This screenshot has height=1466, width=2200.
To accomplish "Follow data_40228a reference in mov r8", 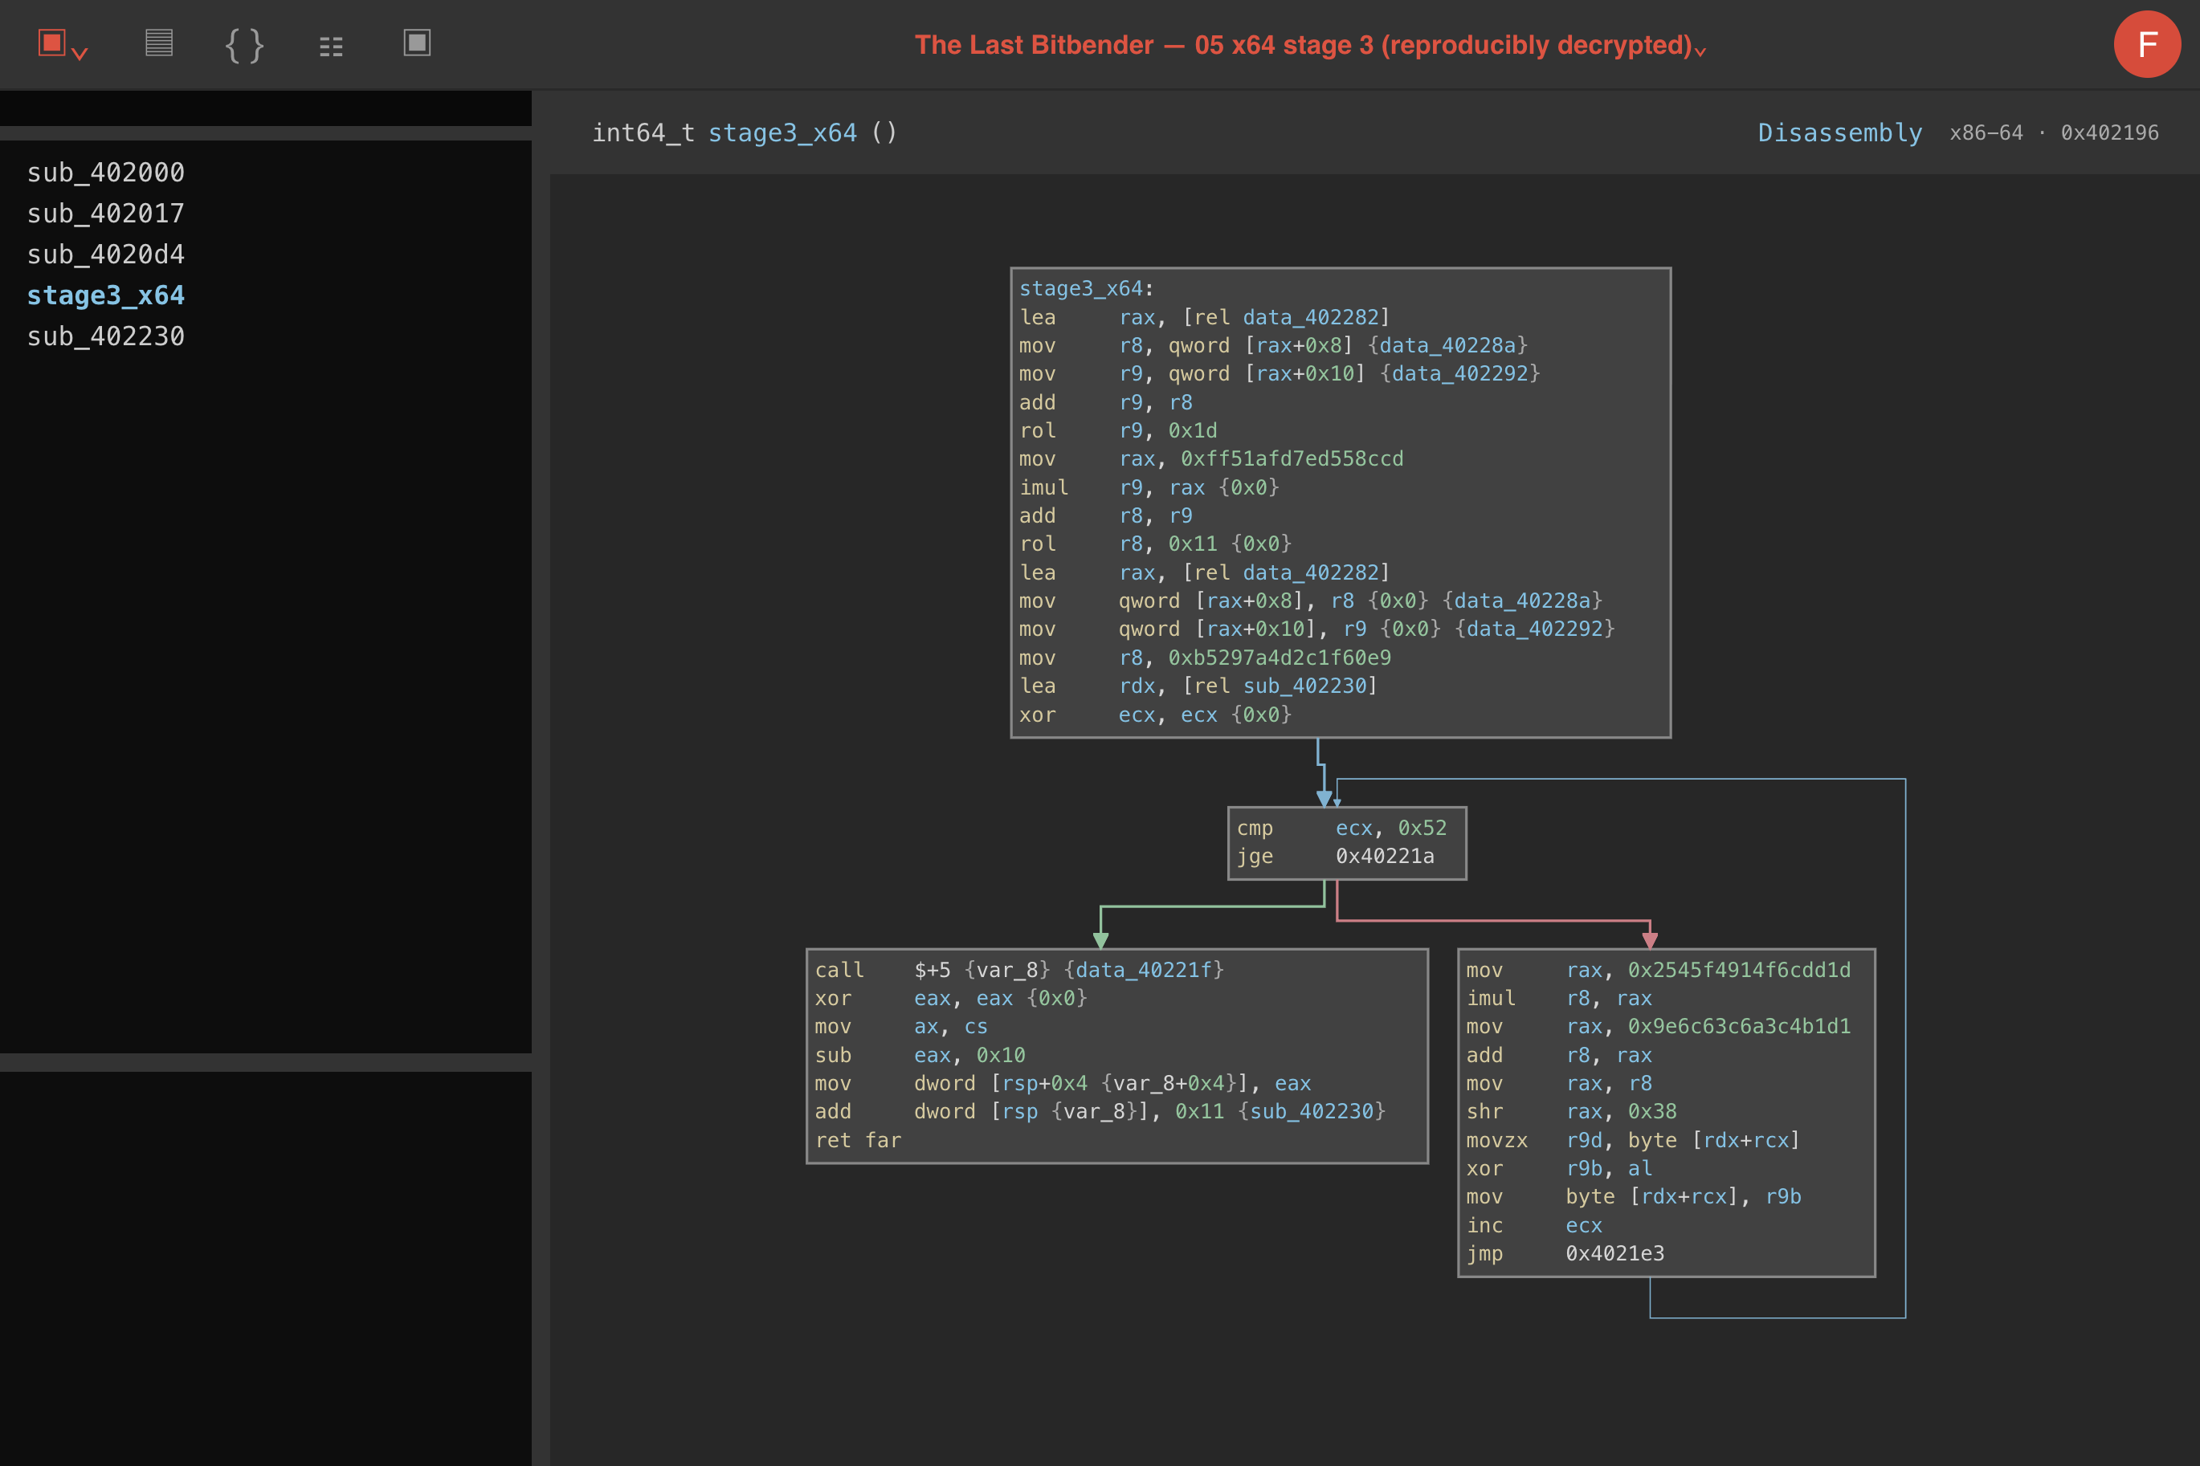I will (1448, 345).
